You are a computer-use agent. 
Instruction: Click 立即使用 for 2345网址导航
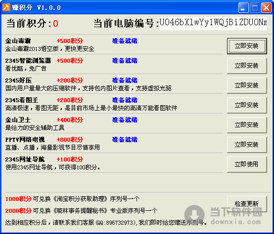[x=247, y=164]
